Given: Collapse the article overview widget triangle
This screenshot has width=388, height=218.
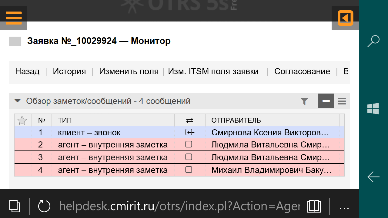Looking at the screenshot, I should (x=18, y=101).
